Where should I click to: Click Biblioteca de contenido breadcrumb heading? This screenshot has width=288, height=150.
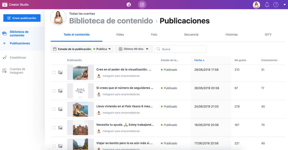click(111, 21)
